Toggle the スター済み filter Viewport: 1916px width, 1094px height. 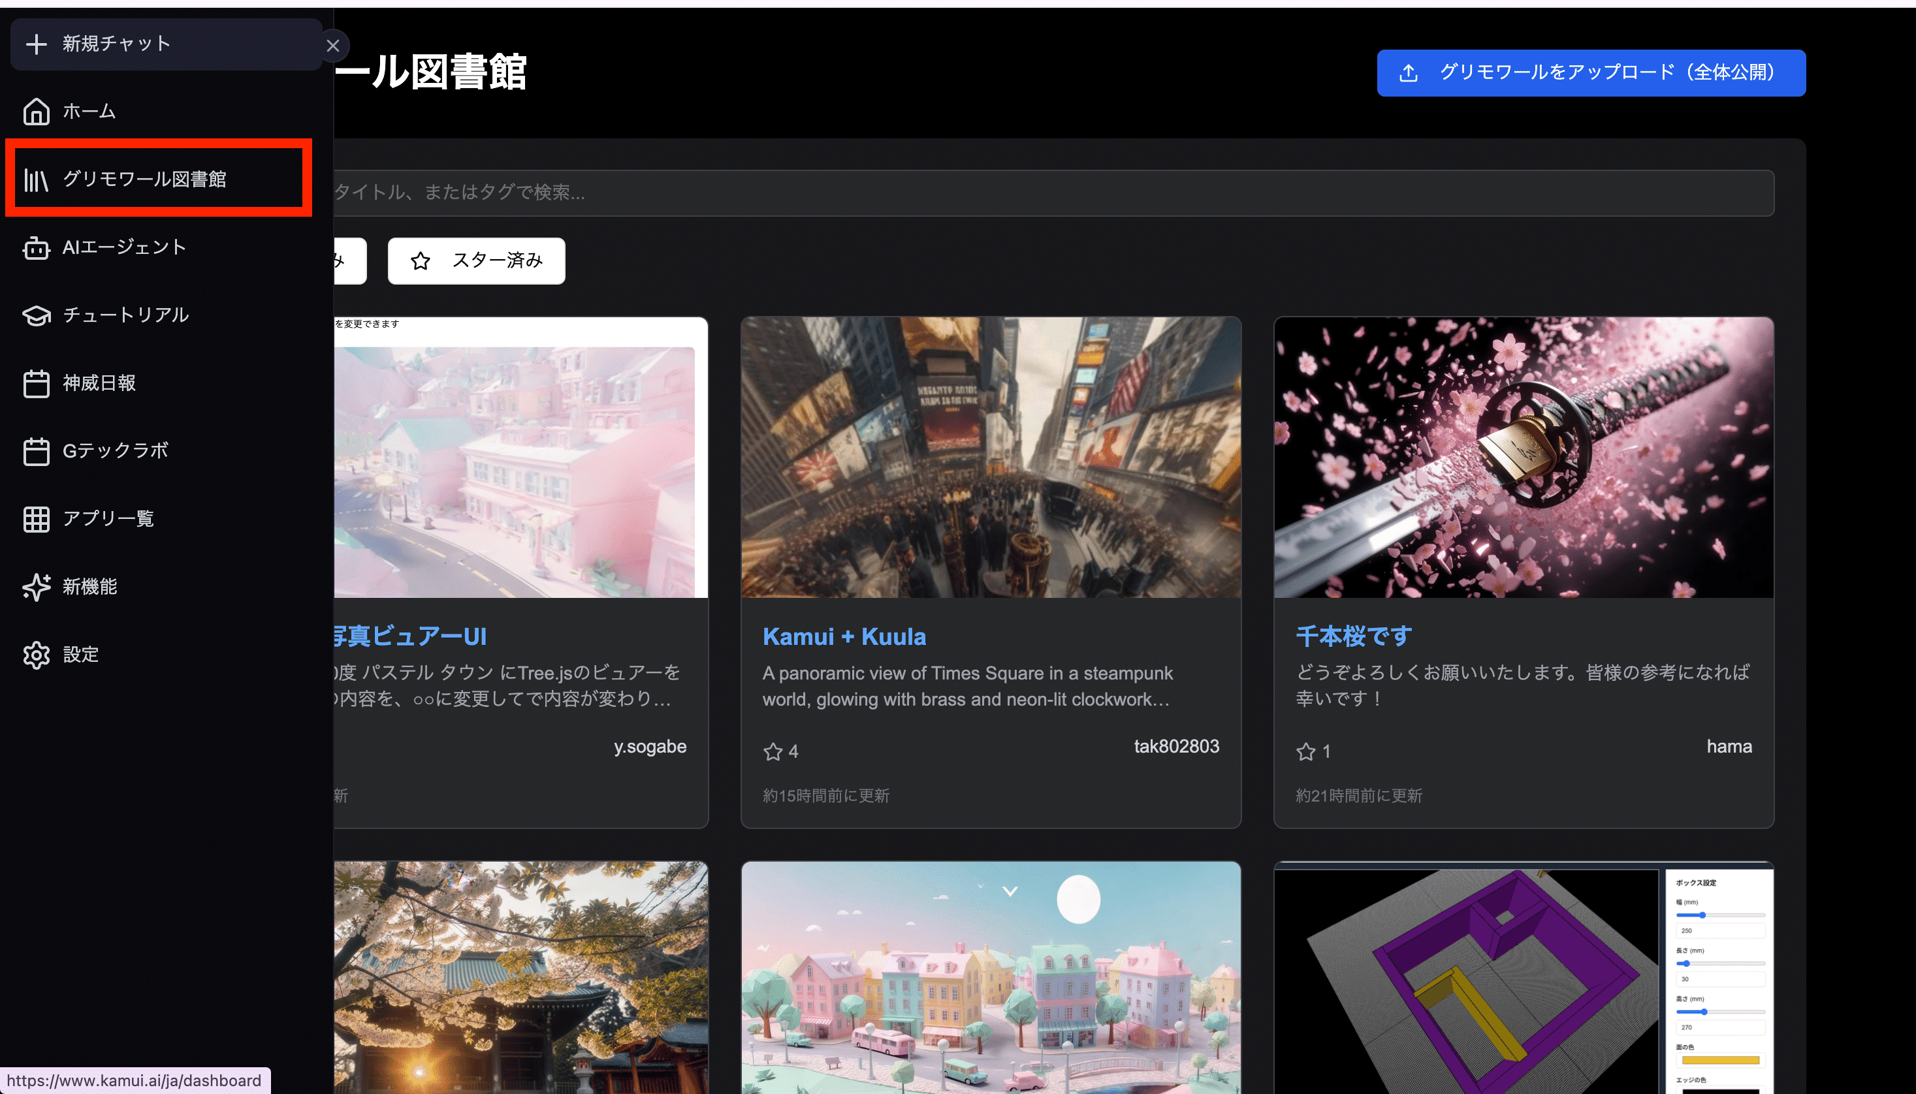pos(476,260)
